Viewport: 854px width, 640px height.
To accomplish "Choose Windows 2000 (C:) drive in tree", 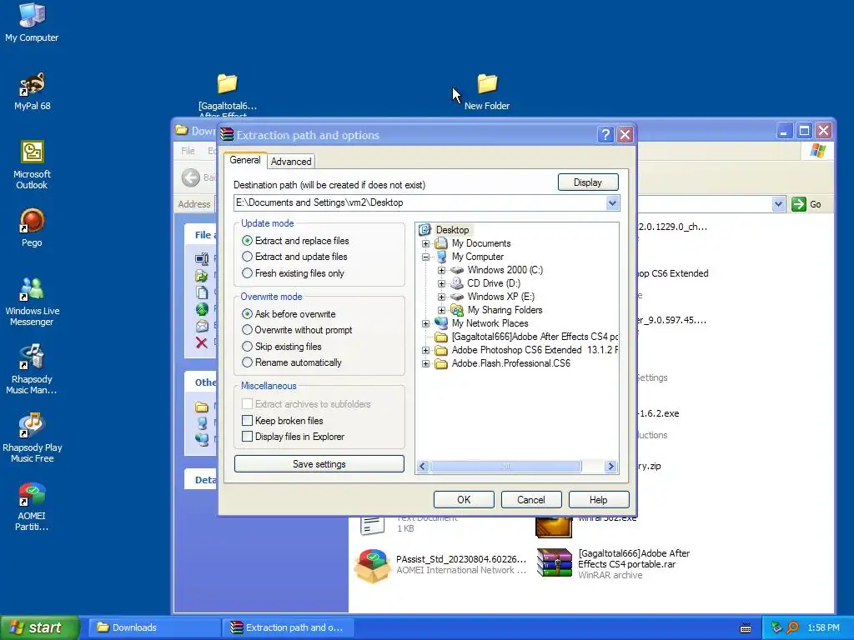I will (505, 270).
